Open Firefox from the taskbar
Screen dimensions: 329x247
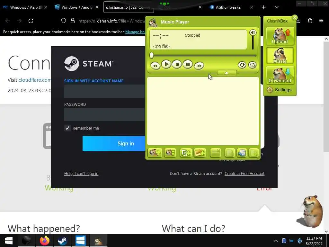pyautogui.click(x=44, y=241)
